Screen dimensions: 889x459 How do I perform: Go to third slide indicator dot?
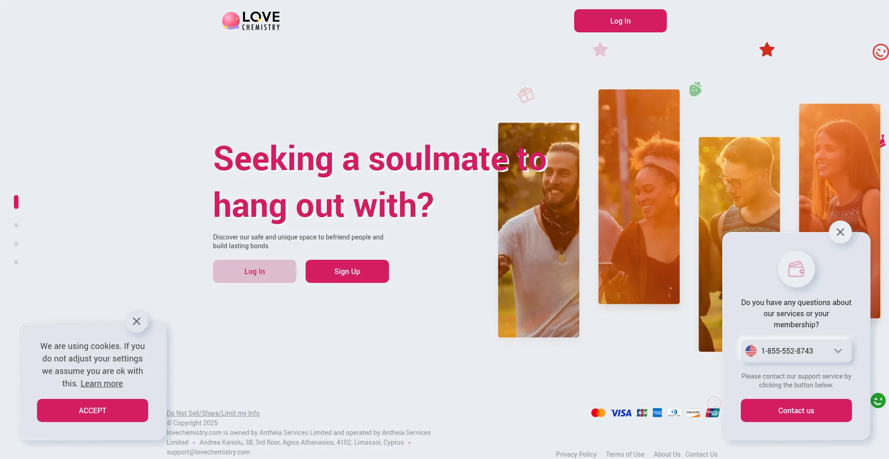[16, 244]
